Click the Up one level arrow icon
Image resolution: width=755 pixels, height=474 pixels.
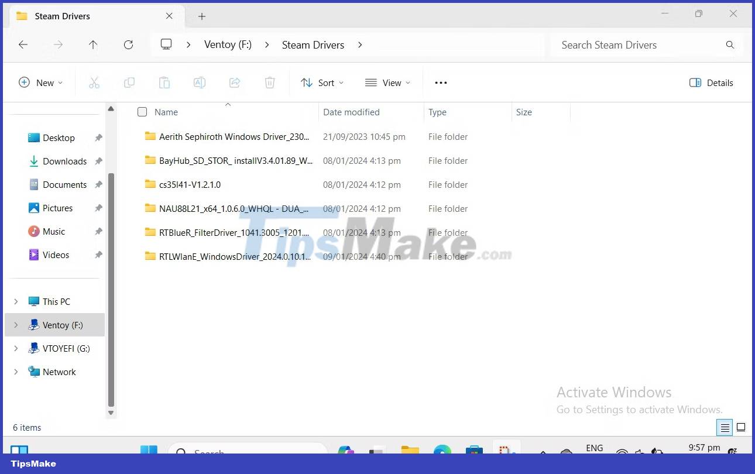[x=93, y=44]
